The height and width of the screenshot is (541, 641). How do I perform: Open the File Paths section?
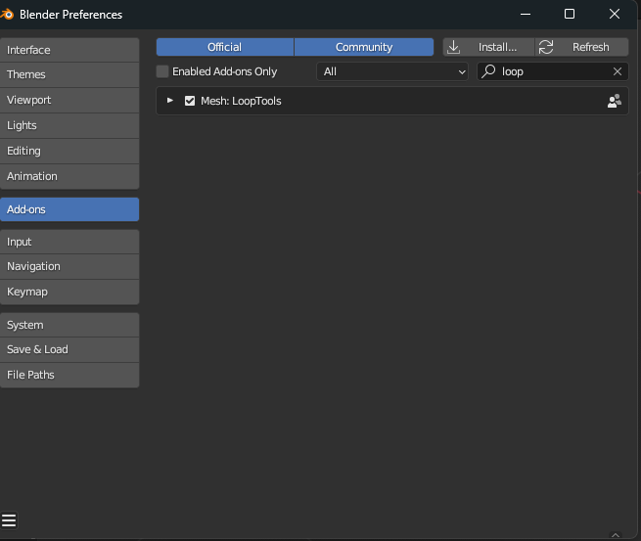69,375
